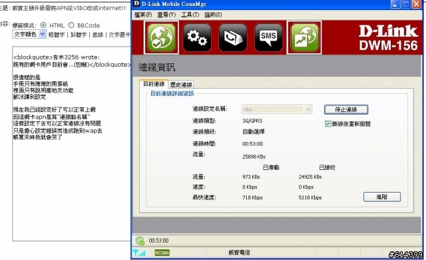Select the BBCode tag mode radio button

pyautogui.click(x=71, y=25)
